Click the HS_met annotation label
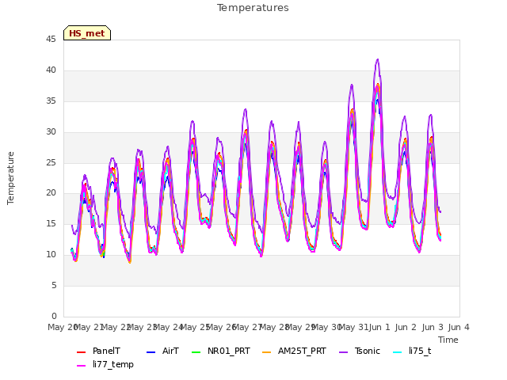The height and width of the screenshot is (380, 507). point(87,33)
